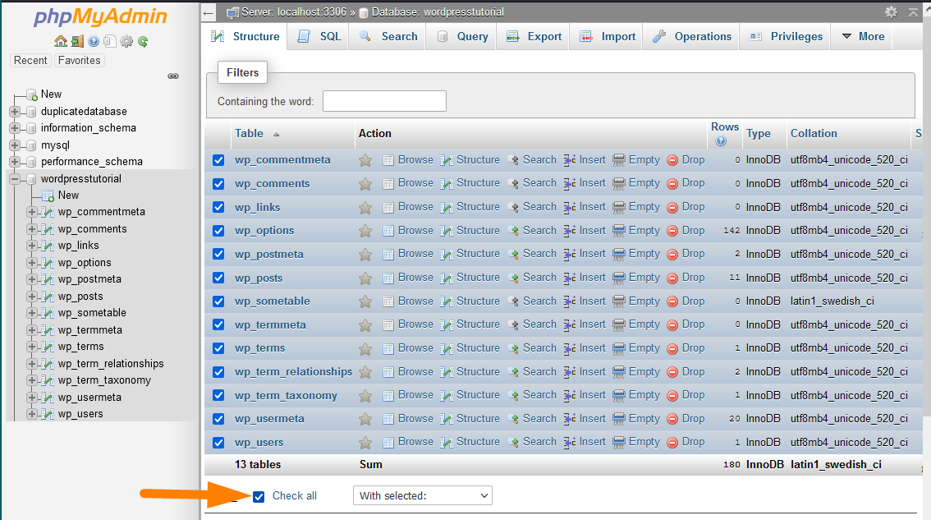Click the Favorites button
Screen dimensions: 931x520
point(79,61)
